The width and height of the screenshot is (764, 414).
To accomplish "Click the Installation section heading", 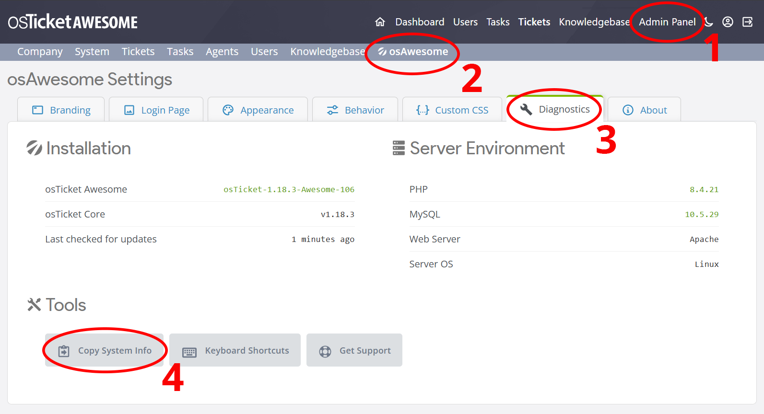I will click(79, 148).
